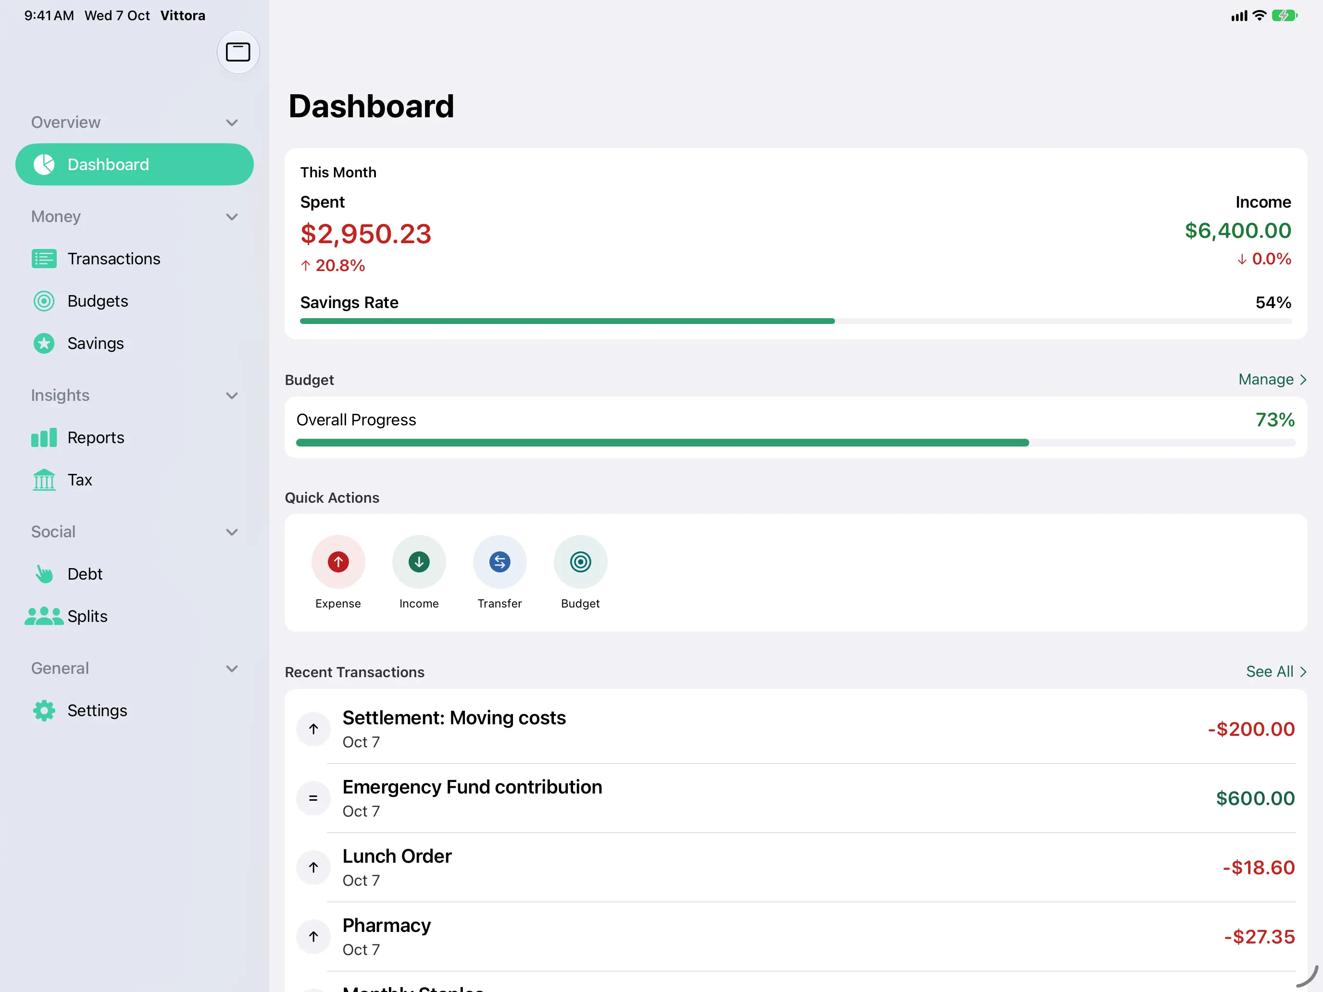This screenshot has width=1323, height=992.
Task: Click equals icon beside Emergency Fund contribution
Action: [x=313, y=798]
